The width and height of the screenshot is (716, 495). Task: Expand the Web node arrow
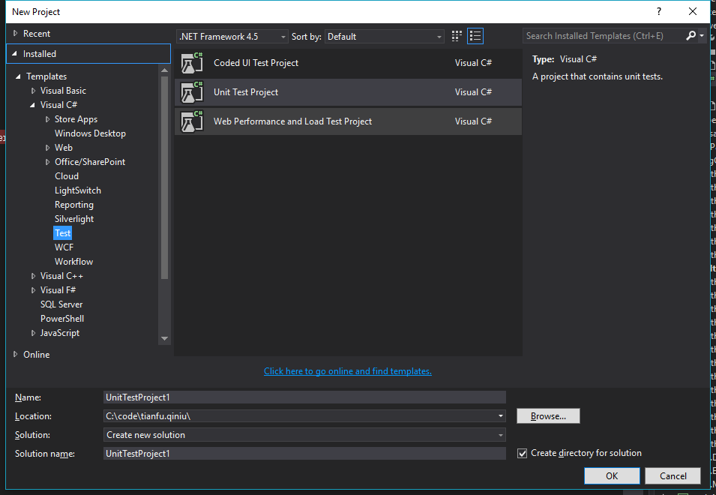click(x=47, y=148)
